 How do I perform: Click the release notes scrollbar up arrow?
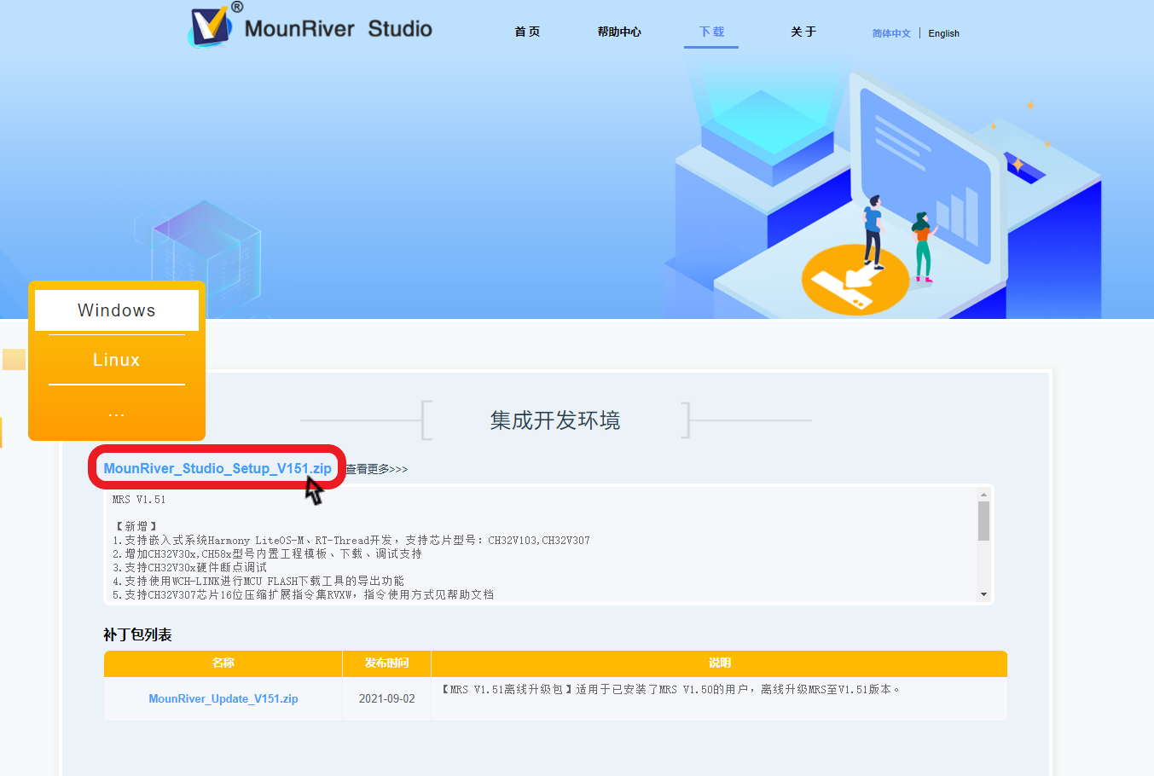(x=983, y=495)
